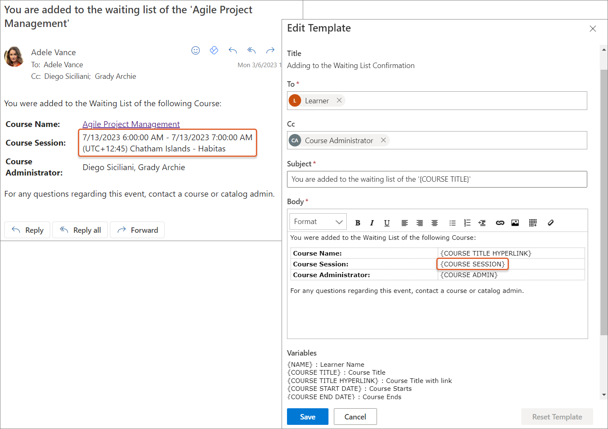Cancel the template editing
Image resolution: width=608 pixels, height=429 pixels.
click(355, 417)
